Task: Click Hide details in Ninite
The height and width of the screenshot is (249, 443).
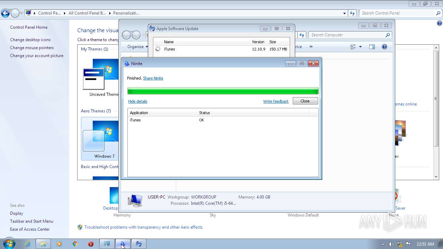Action: [x=138, y=101]
